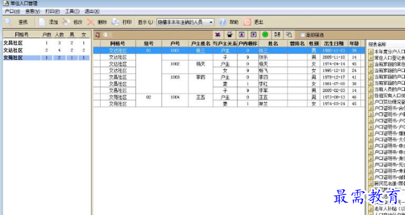This screenshot has height=215, width=405.
Task: Click the 年龄 column header
Action: [354, 43]
